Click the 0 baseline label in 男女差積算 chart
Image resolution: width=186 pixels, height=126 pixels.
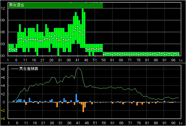click(4, 102)
